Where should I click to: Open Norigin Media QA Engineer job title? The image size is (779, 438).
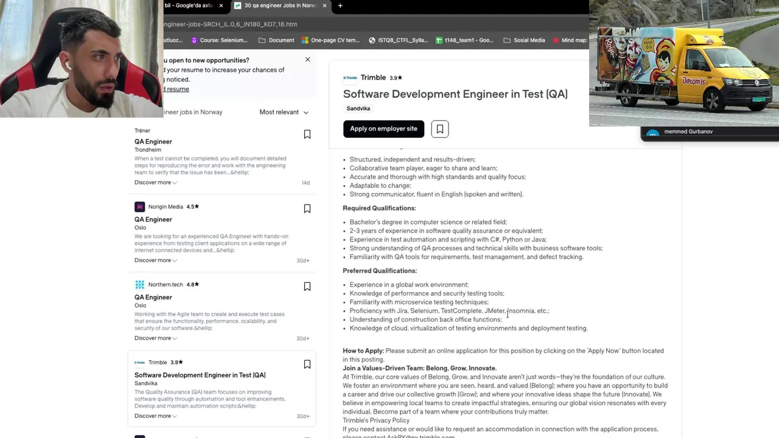[153, 220]
